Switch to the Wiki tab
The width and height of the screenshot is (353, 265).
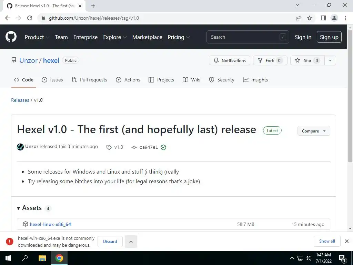(191, 80)
